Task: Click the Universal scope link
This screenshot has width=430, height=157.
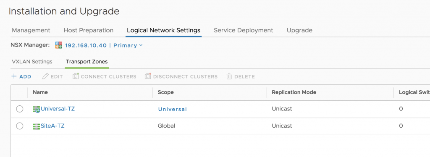Action: [172, 109]
